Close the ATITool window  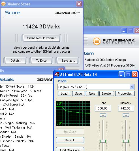[134, 74]
